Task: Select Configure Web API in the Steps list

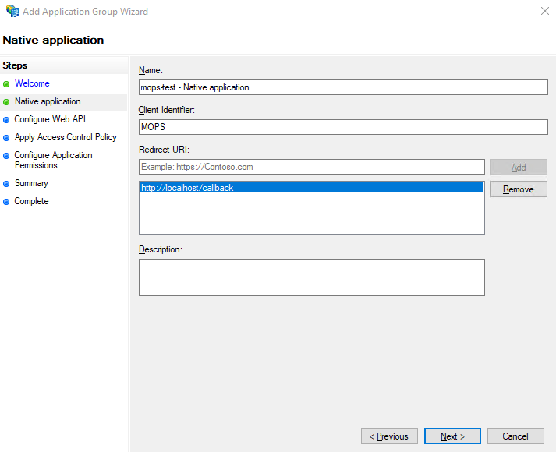Action: (x=50, y=120)
